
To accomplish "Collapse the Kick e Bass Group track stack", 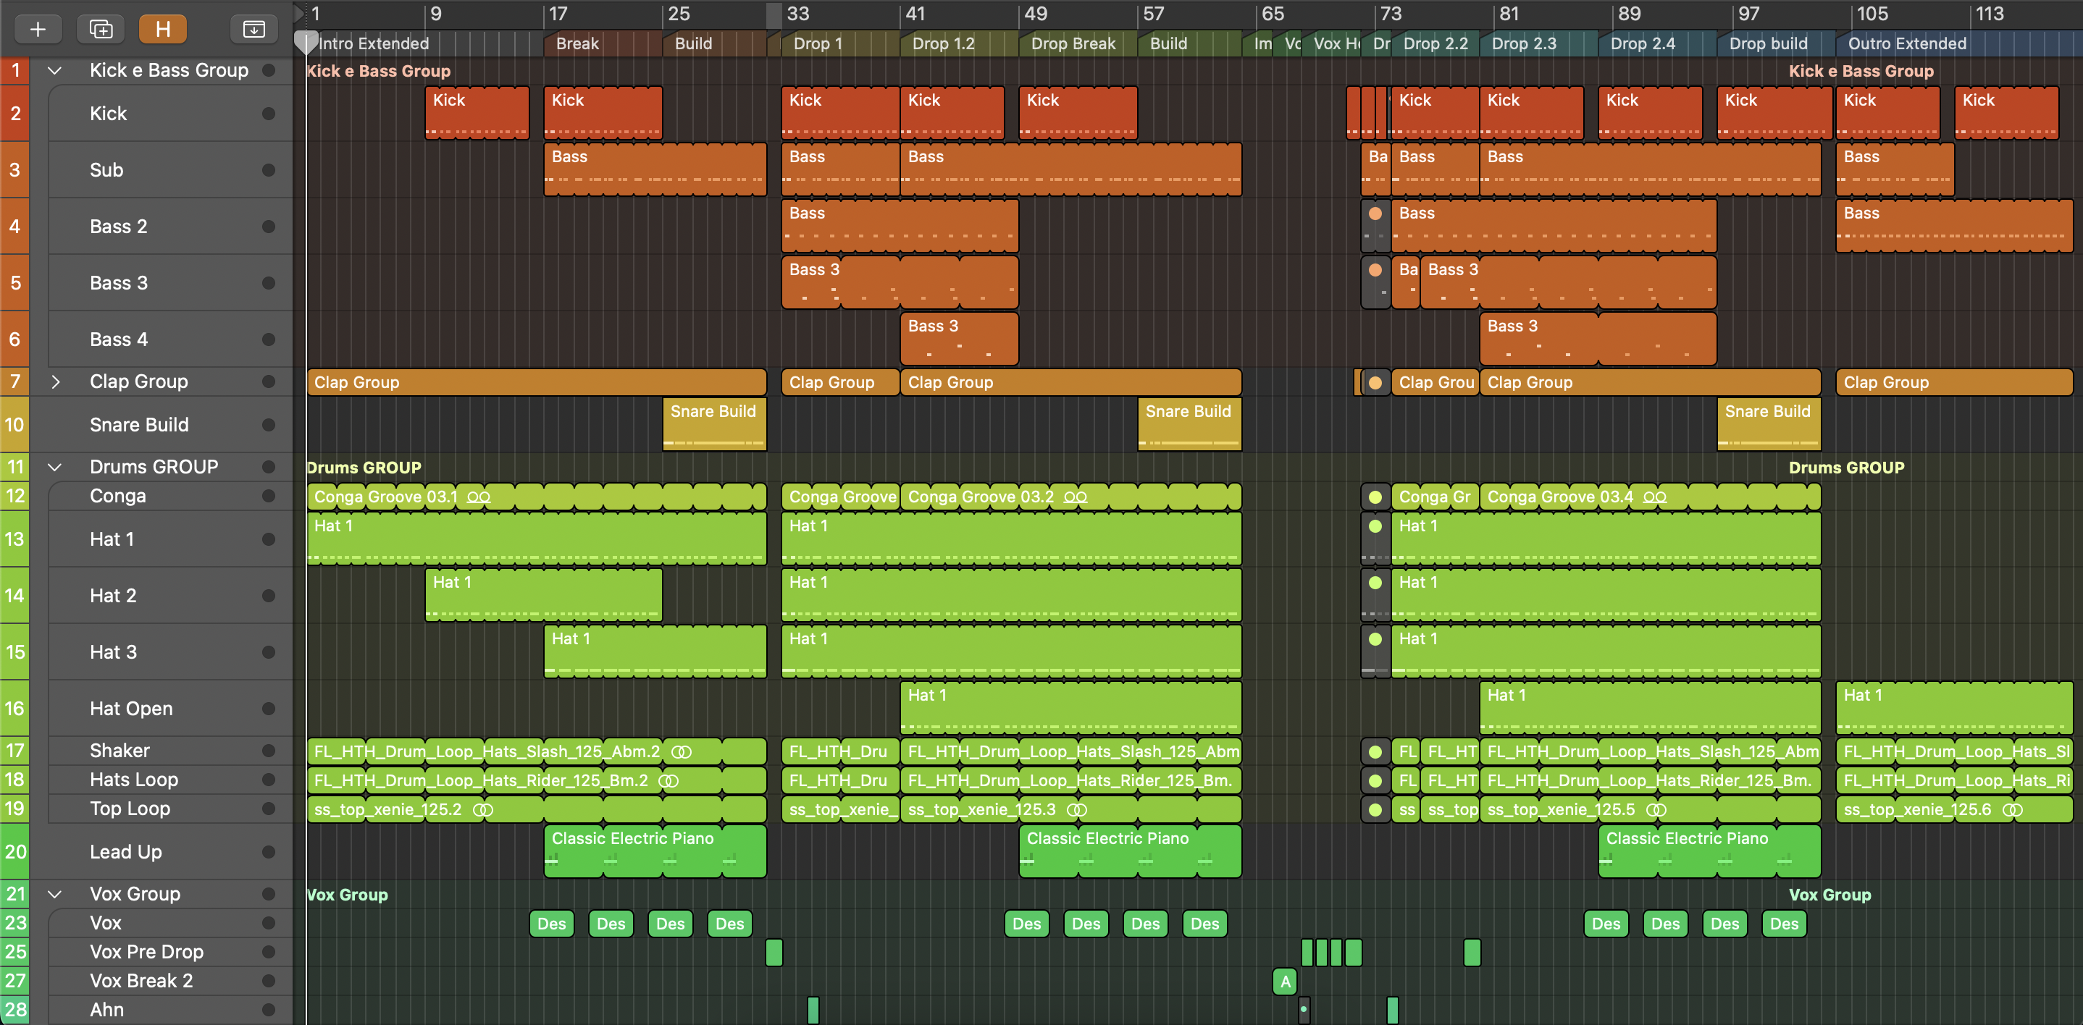I will point(55,70).
